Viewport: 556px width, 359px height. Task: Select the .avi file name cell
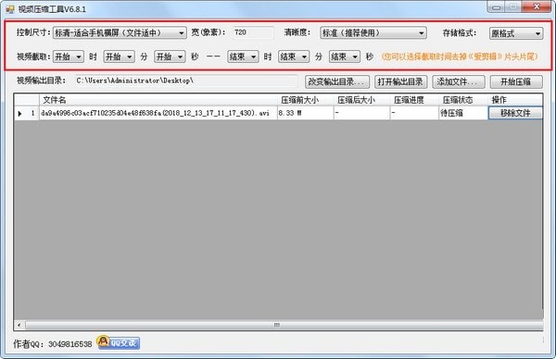(x=158, y=113)
